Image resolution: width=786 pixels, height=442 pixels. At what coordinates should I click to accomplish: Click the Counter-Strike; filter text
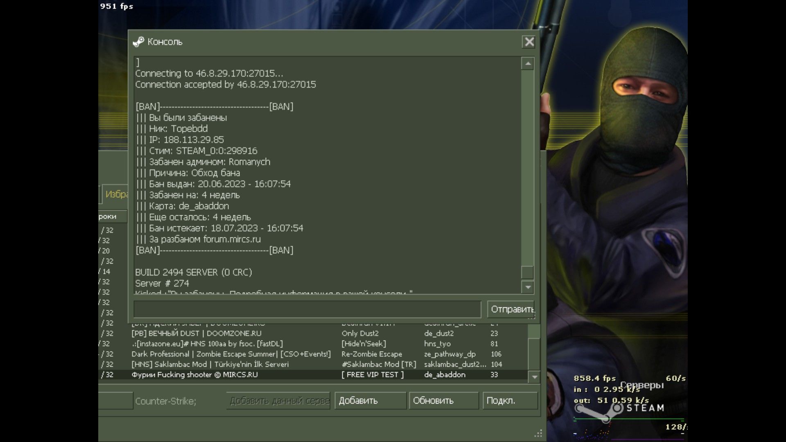pyautogui.click(x=165, y=401)
